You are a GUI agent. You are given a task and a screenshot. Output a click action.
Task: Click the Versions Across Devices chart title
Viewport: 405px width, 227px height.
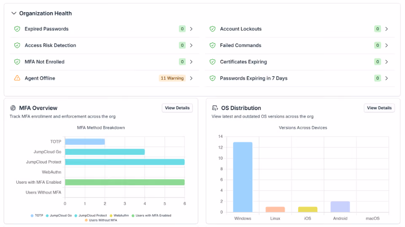[303, 128]
